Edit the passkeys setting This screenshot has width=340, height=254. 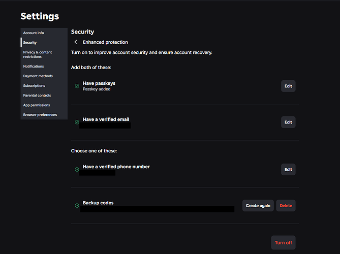point(288,86)
